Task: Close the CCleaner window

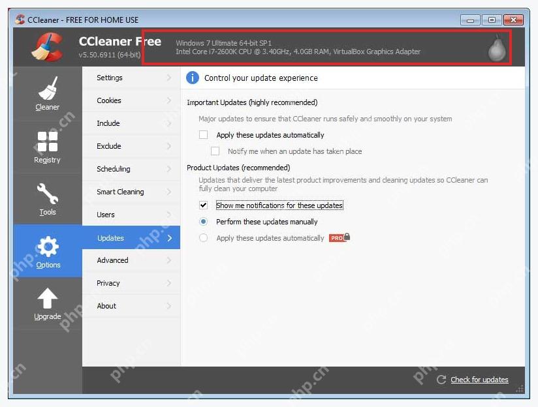Action: point(513,20)
